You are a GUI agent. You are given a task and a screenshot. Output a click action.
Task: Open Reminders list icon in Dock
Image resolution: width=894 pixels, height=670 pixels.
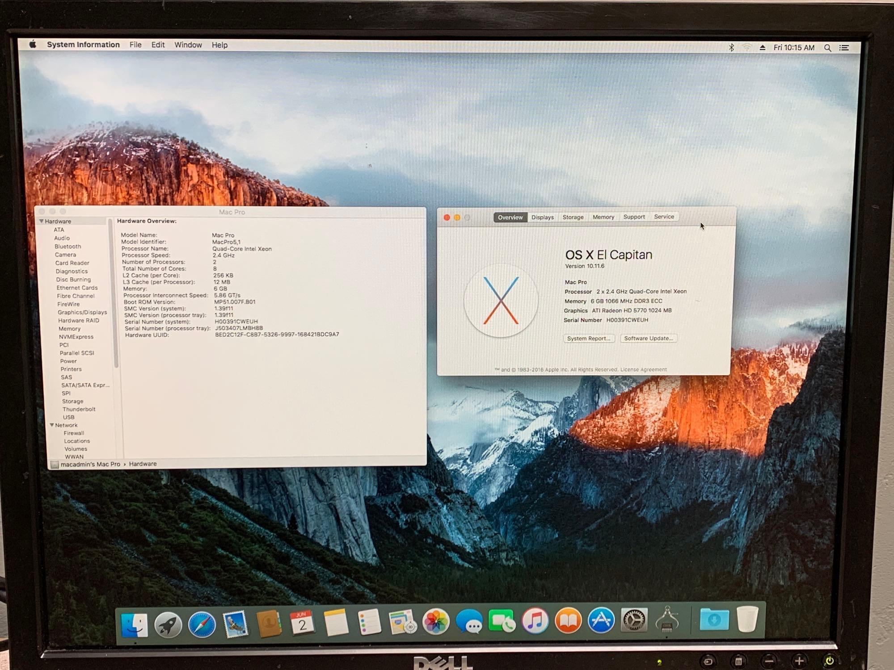point(369,622)
